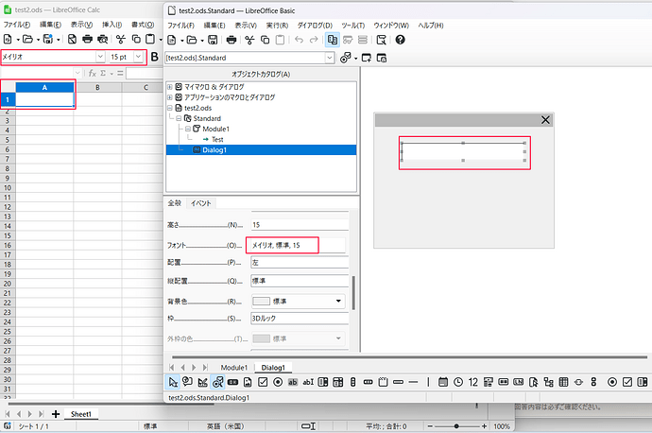Click the properties panel vertical scrollbar
This screenshot has height=433, width=652.
tap(353, 293)
